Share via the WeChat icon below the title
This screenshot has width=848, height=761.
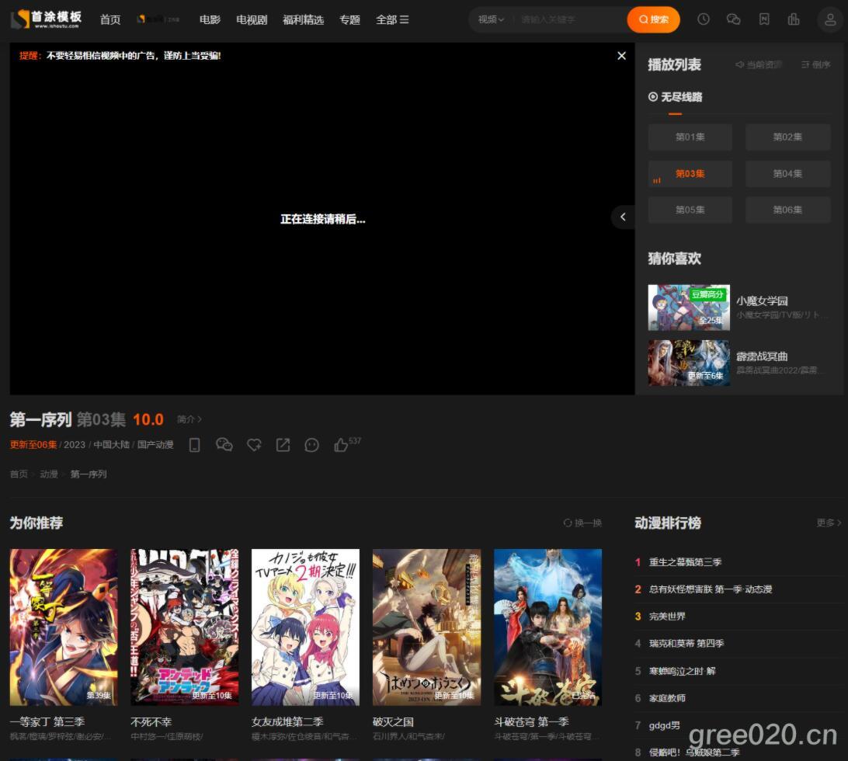(224, 444)
